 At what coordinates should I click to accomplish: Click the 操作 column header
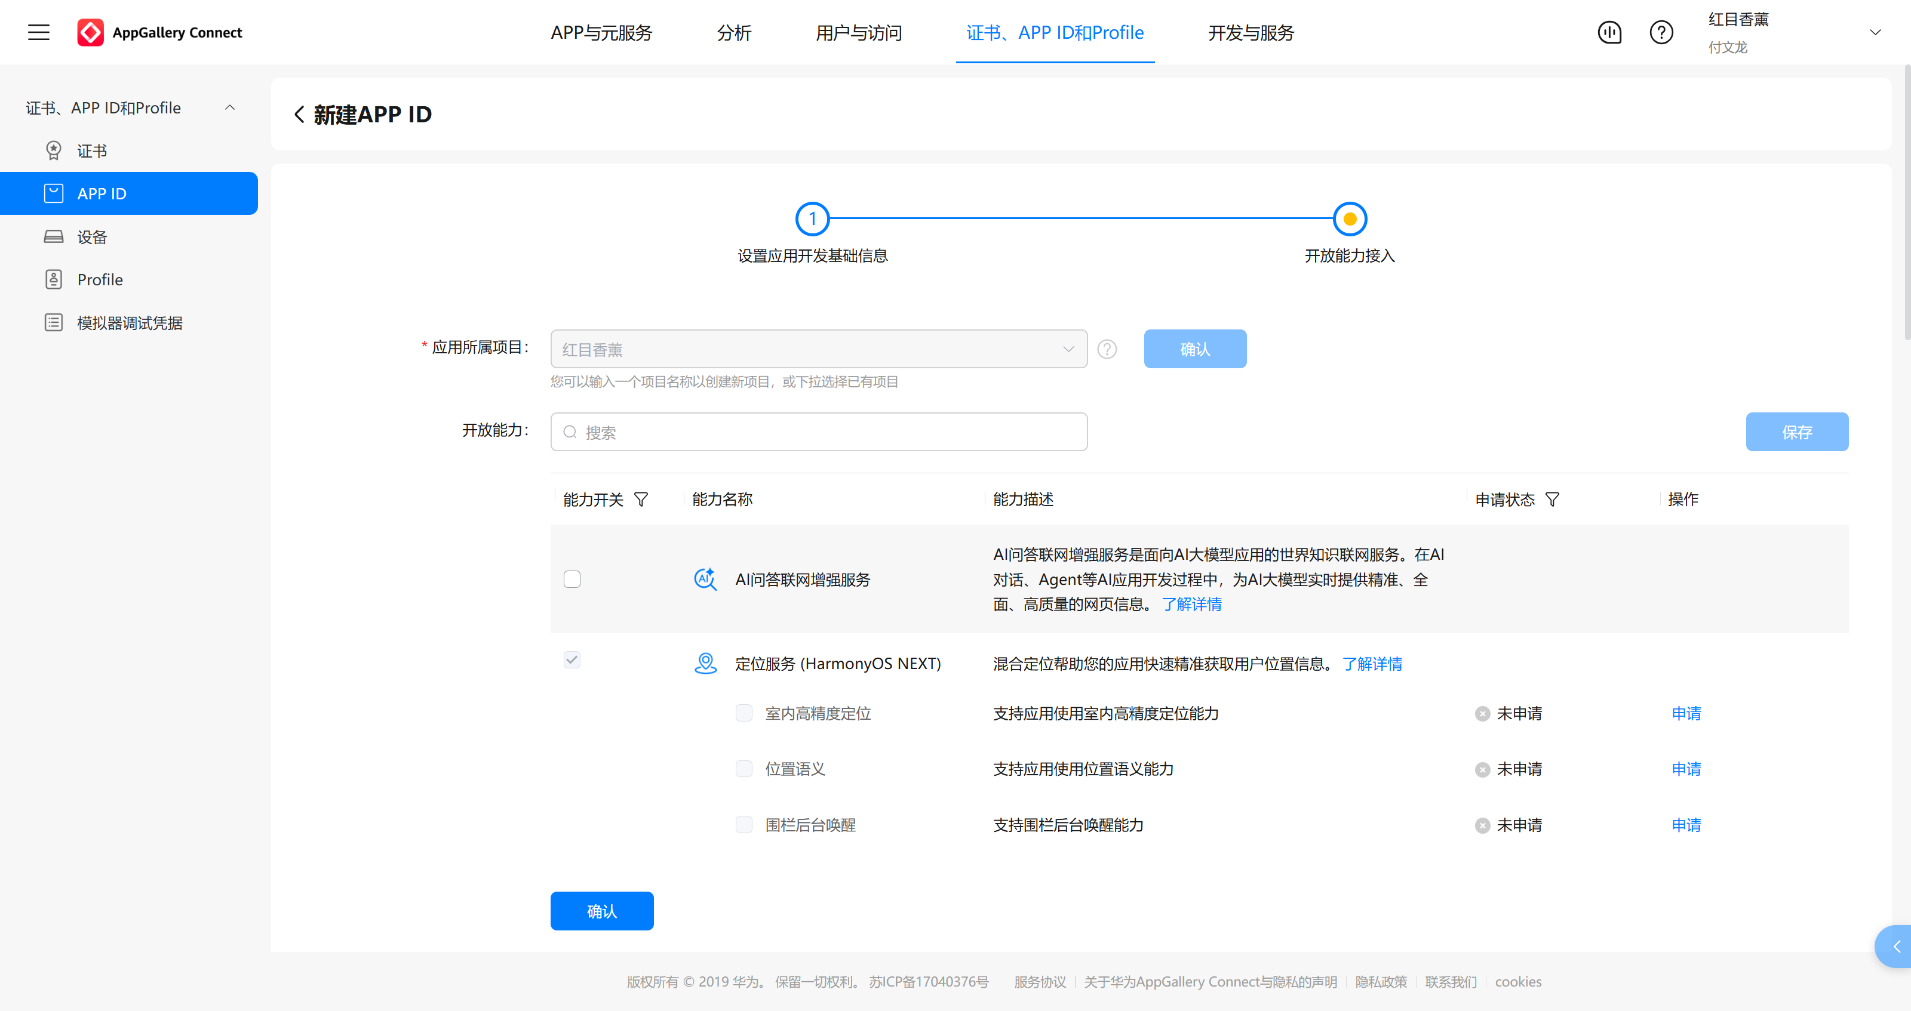point(1682,500)
